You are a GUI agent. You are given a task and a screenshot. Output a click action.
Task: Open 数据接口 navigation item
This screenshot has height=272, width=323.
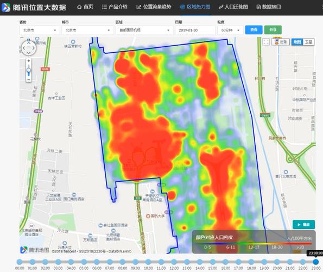point(269,7)
